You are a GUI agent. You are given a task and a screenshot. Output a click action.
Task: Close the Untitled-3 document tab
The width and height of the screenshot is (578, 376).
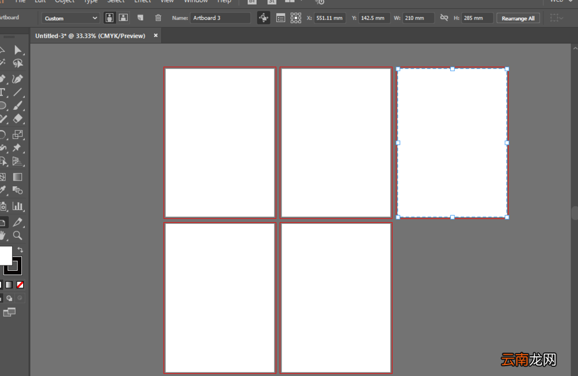click(155, 35)
